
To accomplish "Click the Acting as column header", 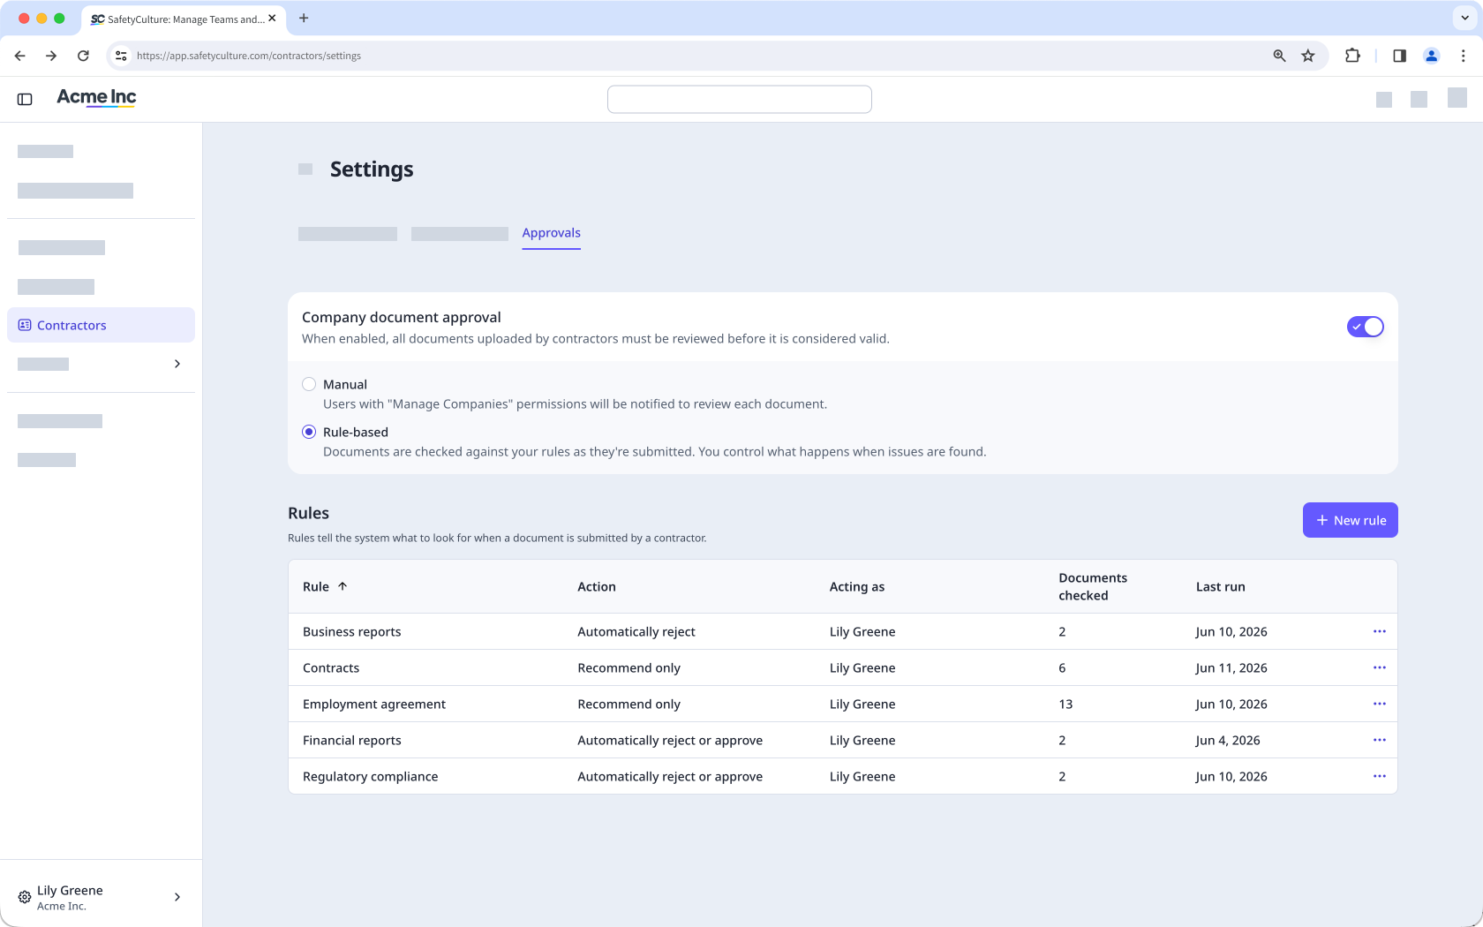I will coord(856,586).
